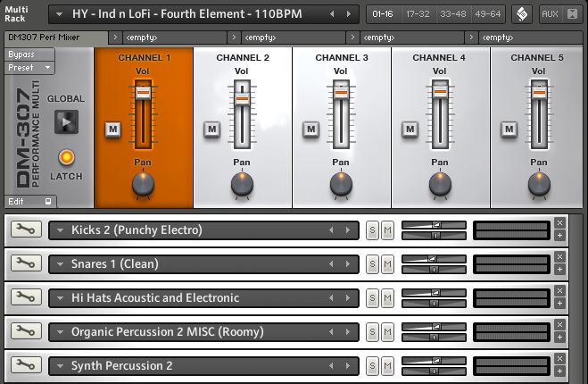
Task: Mute Channel 1 in the Perf Mixer
Action: pos(113,129)
